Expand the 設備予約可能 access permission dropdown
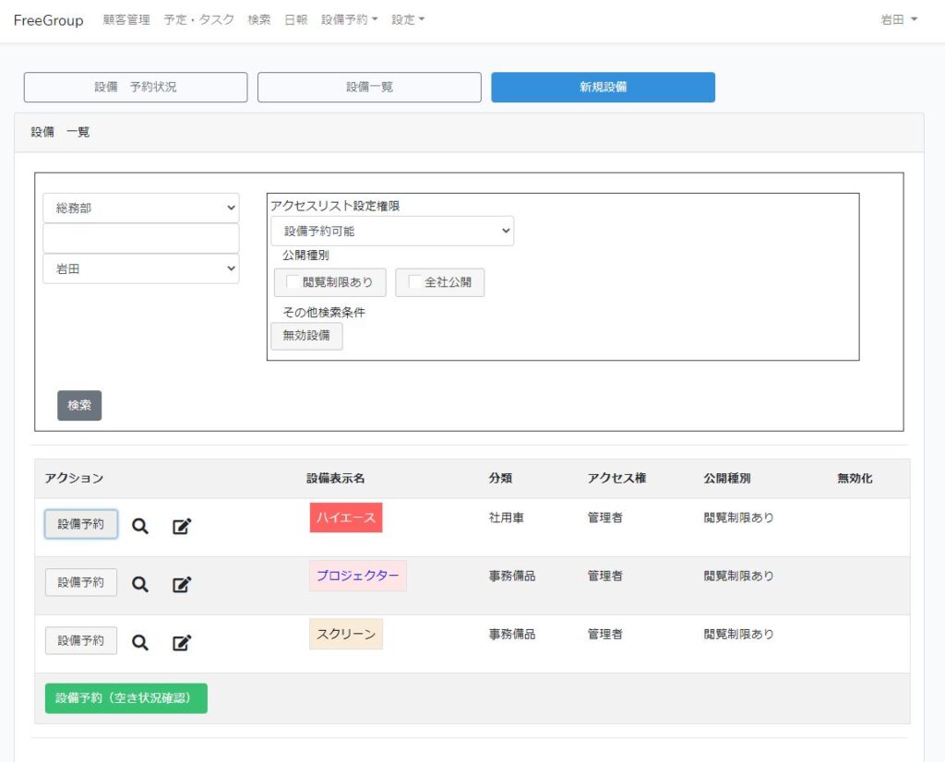 coord(392,232)
